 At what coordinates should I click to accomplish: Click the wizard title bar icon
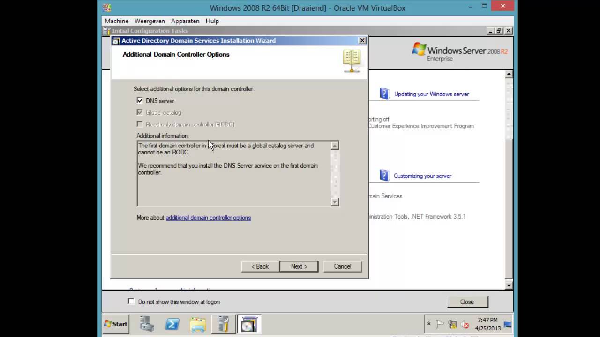116,41
